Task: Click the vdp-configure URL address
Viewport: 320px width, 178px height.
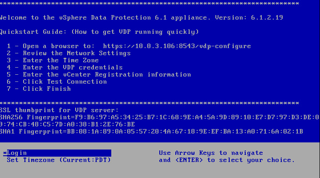Action: pyautogui.click(x=177, y=46)
